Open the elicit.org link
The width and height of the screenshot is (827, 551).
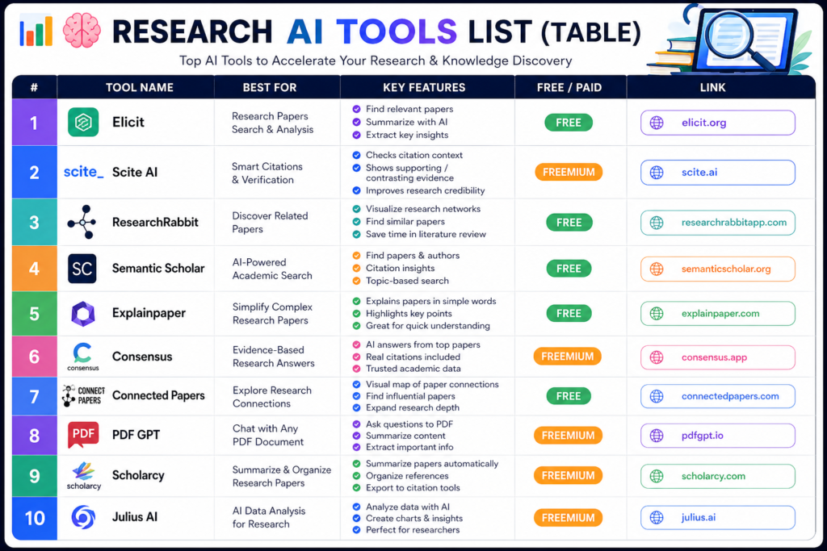coord(718,123)
